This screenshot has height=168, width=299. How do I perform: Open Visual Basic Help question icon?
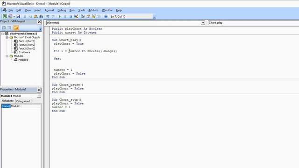click(106, 17)
